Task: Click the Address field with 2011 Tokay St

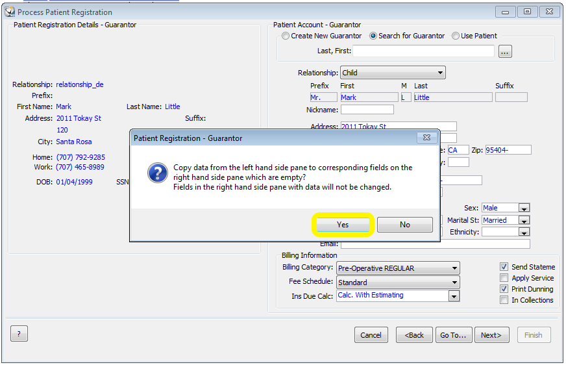Action: point(399,127)
